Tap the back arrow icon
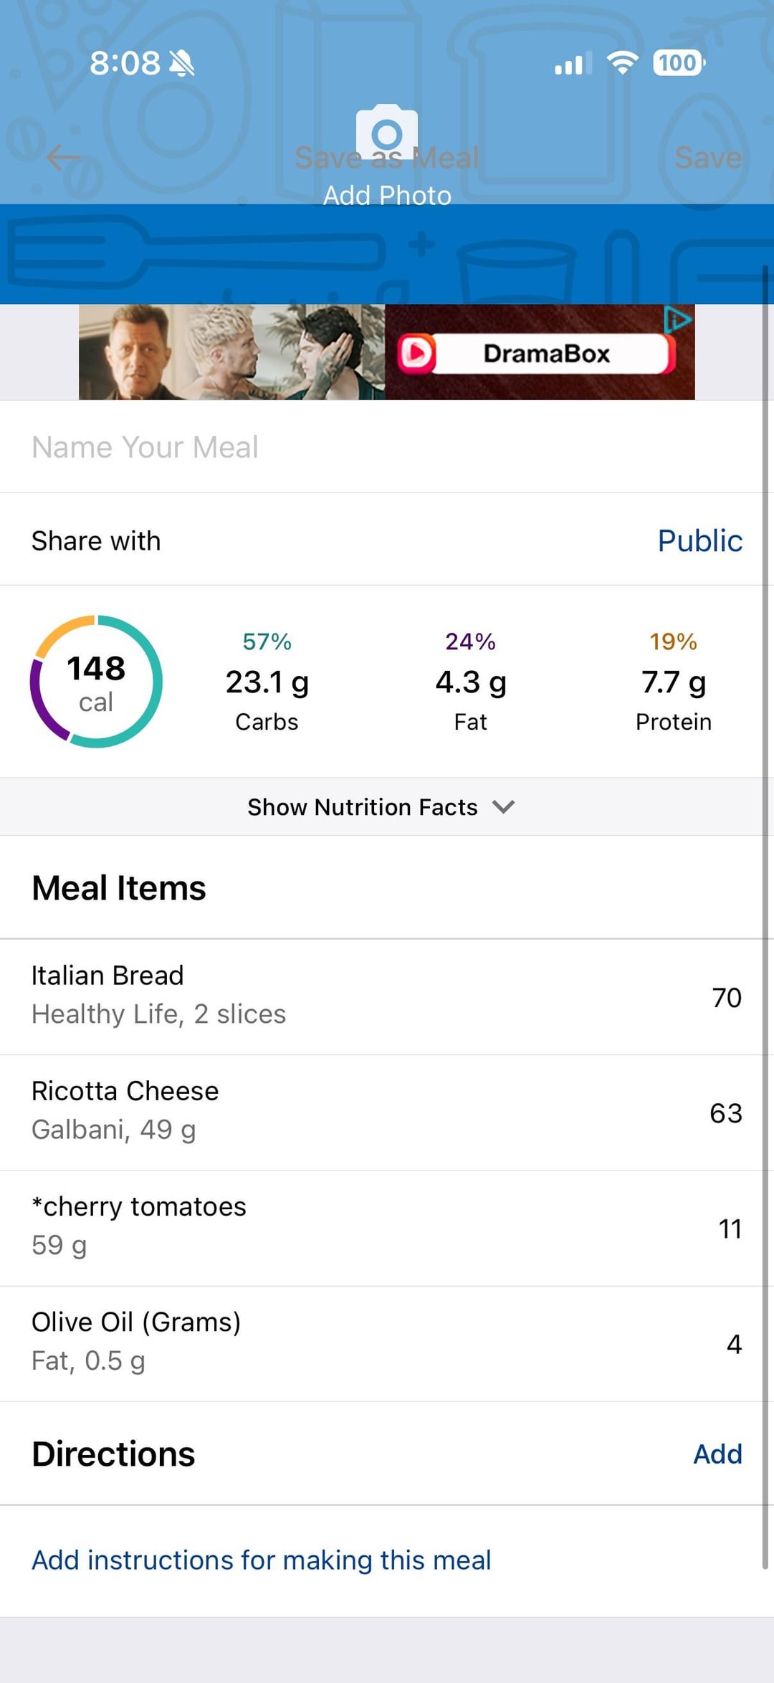This screenshot has height=1683, width=774. [64, 158]
